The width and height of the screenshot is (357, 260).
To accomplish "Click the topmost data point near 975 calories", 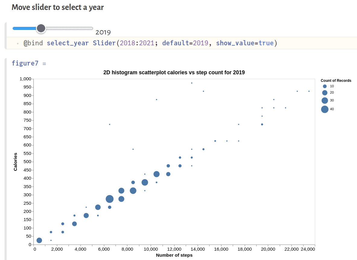I will 192,83.
